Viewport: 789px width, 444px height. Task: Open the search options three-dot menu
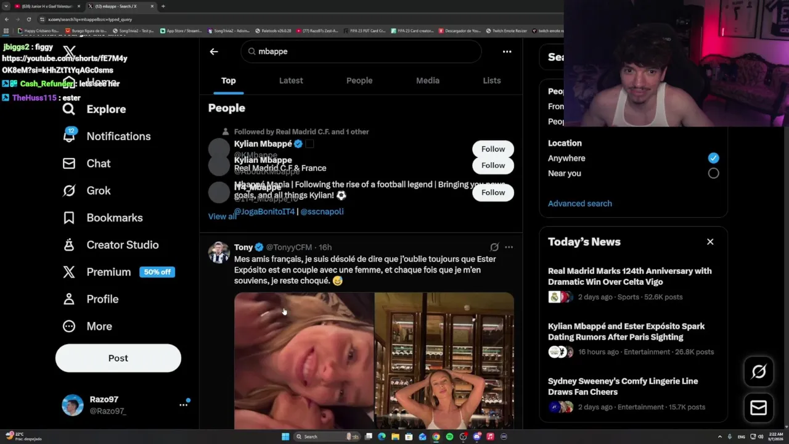click(x=507, y=52)
